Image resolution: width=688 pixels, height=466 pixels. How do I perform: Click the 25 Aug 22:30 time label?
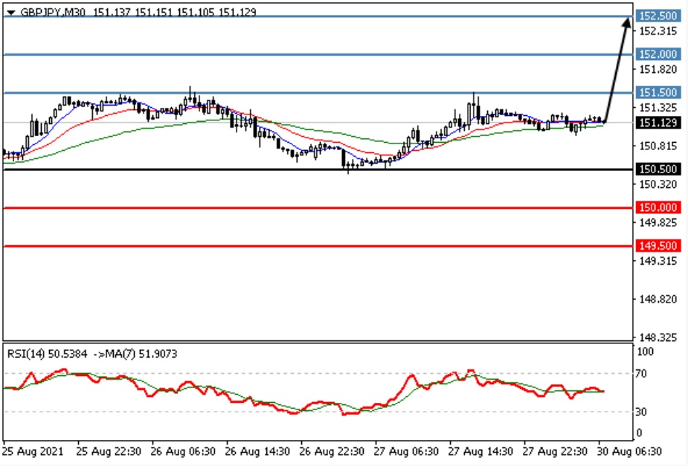click(x=109, y=451)
